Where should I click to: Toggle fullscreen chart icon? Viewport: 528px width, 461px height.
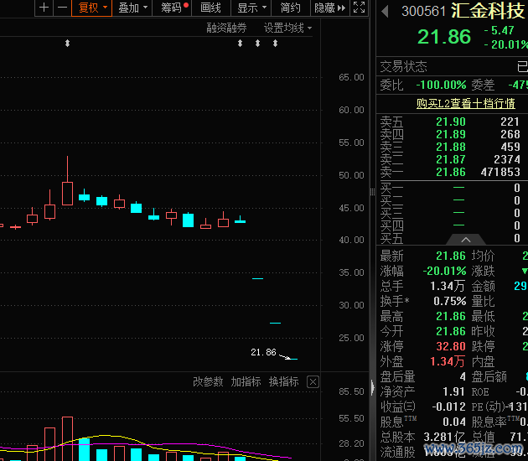(x=359, y=8)
